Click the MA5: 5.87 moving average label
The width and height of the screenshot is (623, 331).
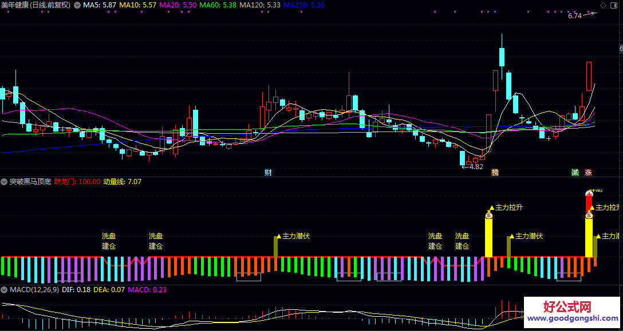100,5
